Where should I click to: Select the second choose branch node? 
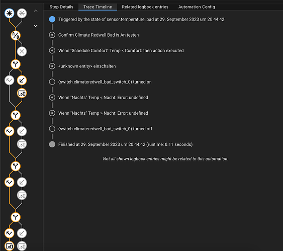(16, 115)
